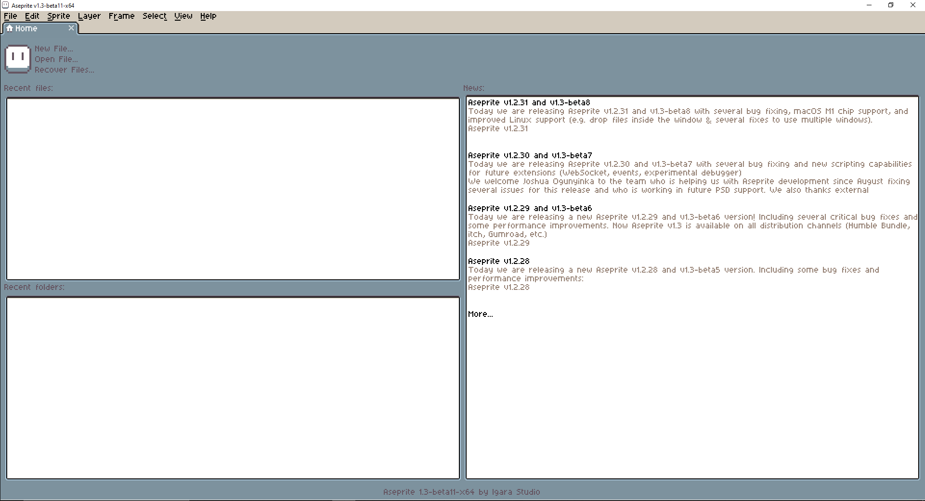Screen dimensions: 925x501
Task: Click the Open File... link
Action: pos(56,59)
